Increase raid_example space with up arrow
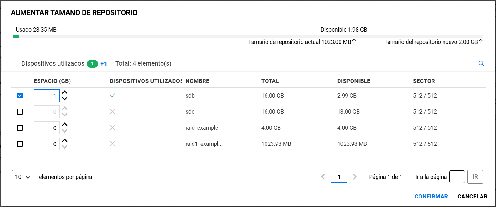 point(65,125)
